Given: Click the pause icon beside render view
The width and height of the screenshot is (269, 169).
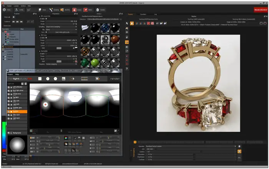Looking at the screenshot, I should (127, 32).
